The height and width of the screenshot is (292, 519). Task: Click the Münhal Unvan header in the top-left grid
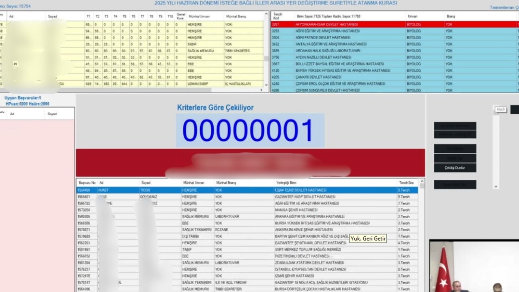(199, 17)
